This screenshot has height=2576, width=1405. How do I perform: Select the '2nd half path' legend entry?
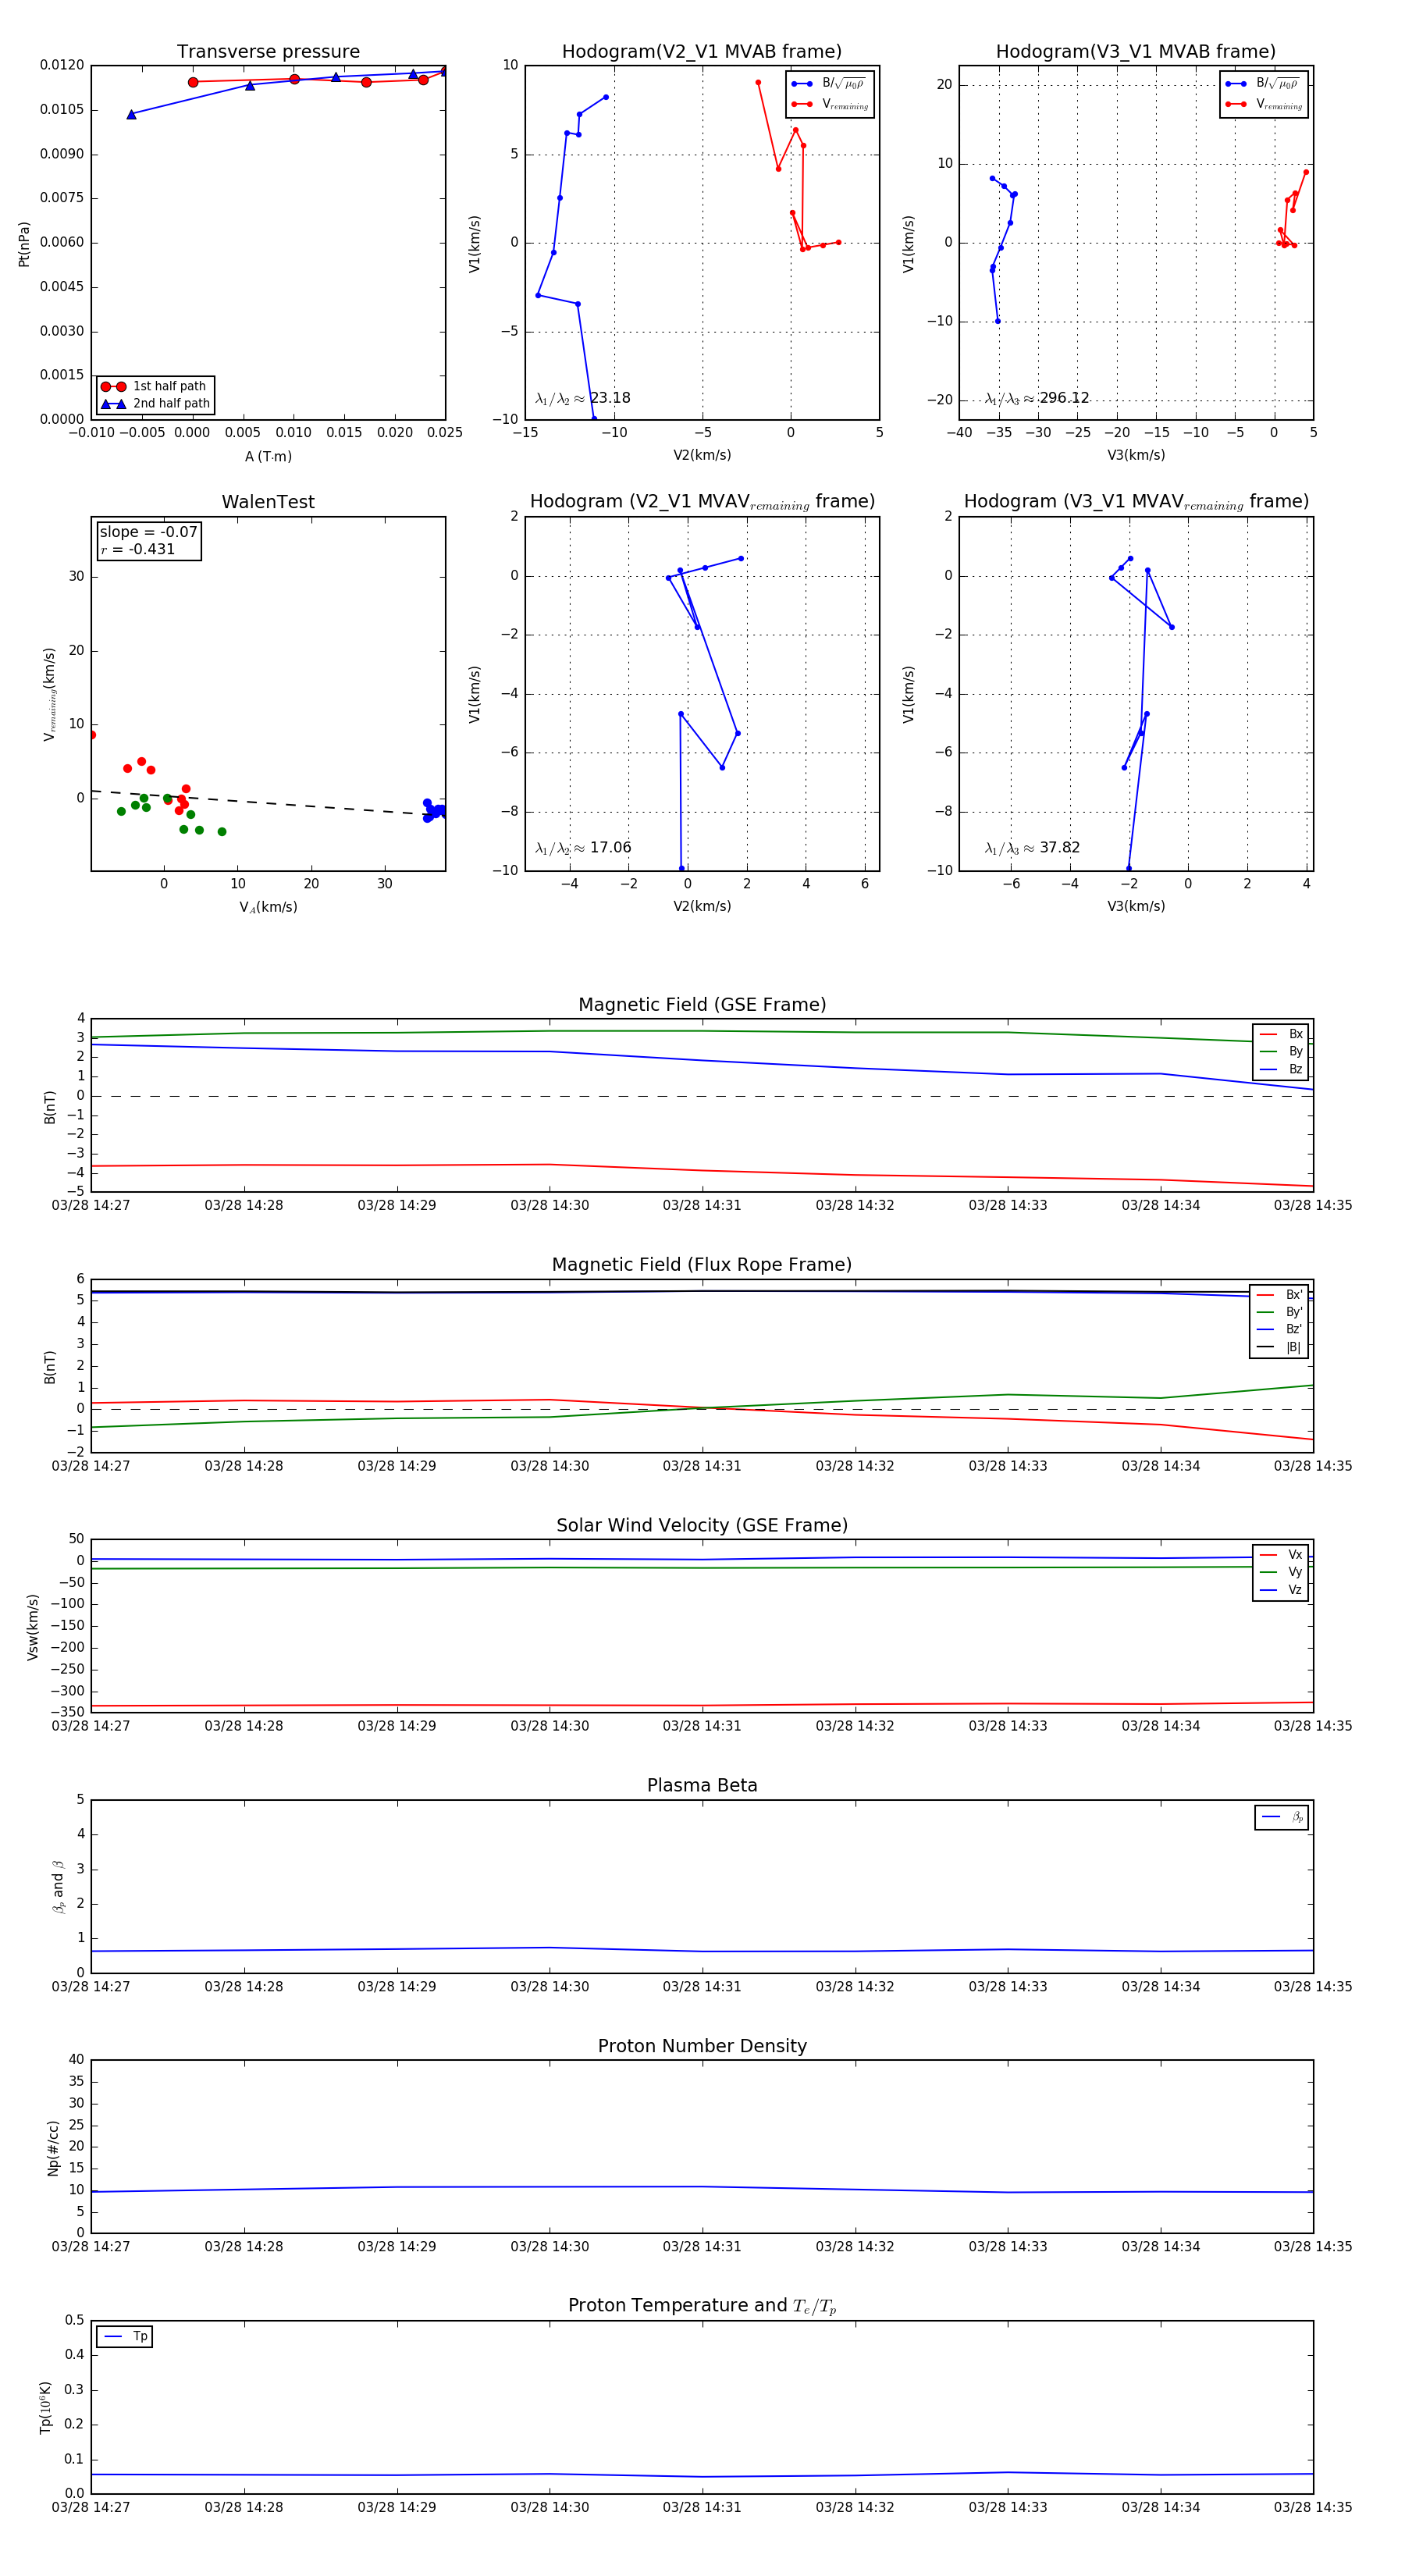click(156, 404)
